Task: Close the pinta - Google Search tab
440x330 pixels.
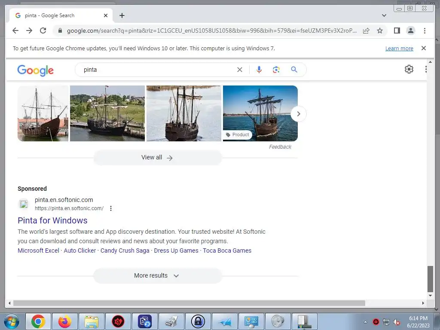Action: point(106,15)
